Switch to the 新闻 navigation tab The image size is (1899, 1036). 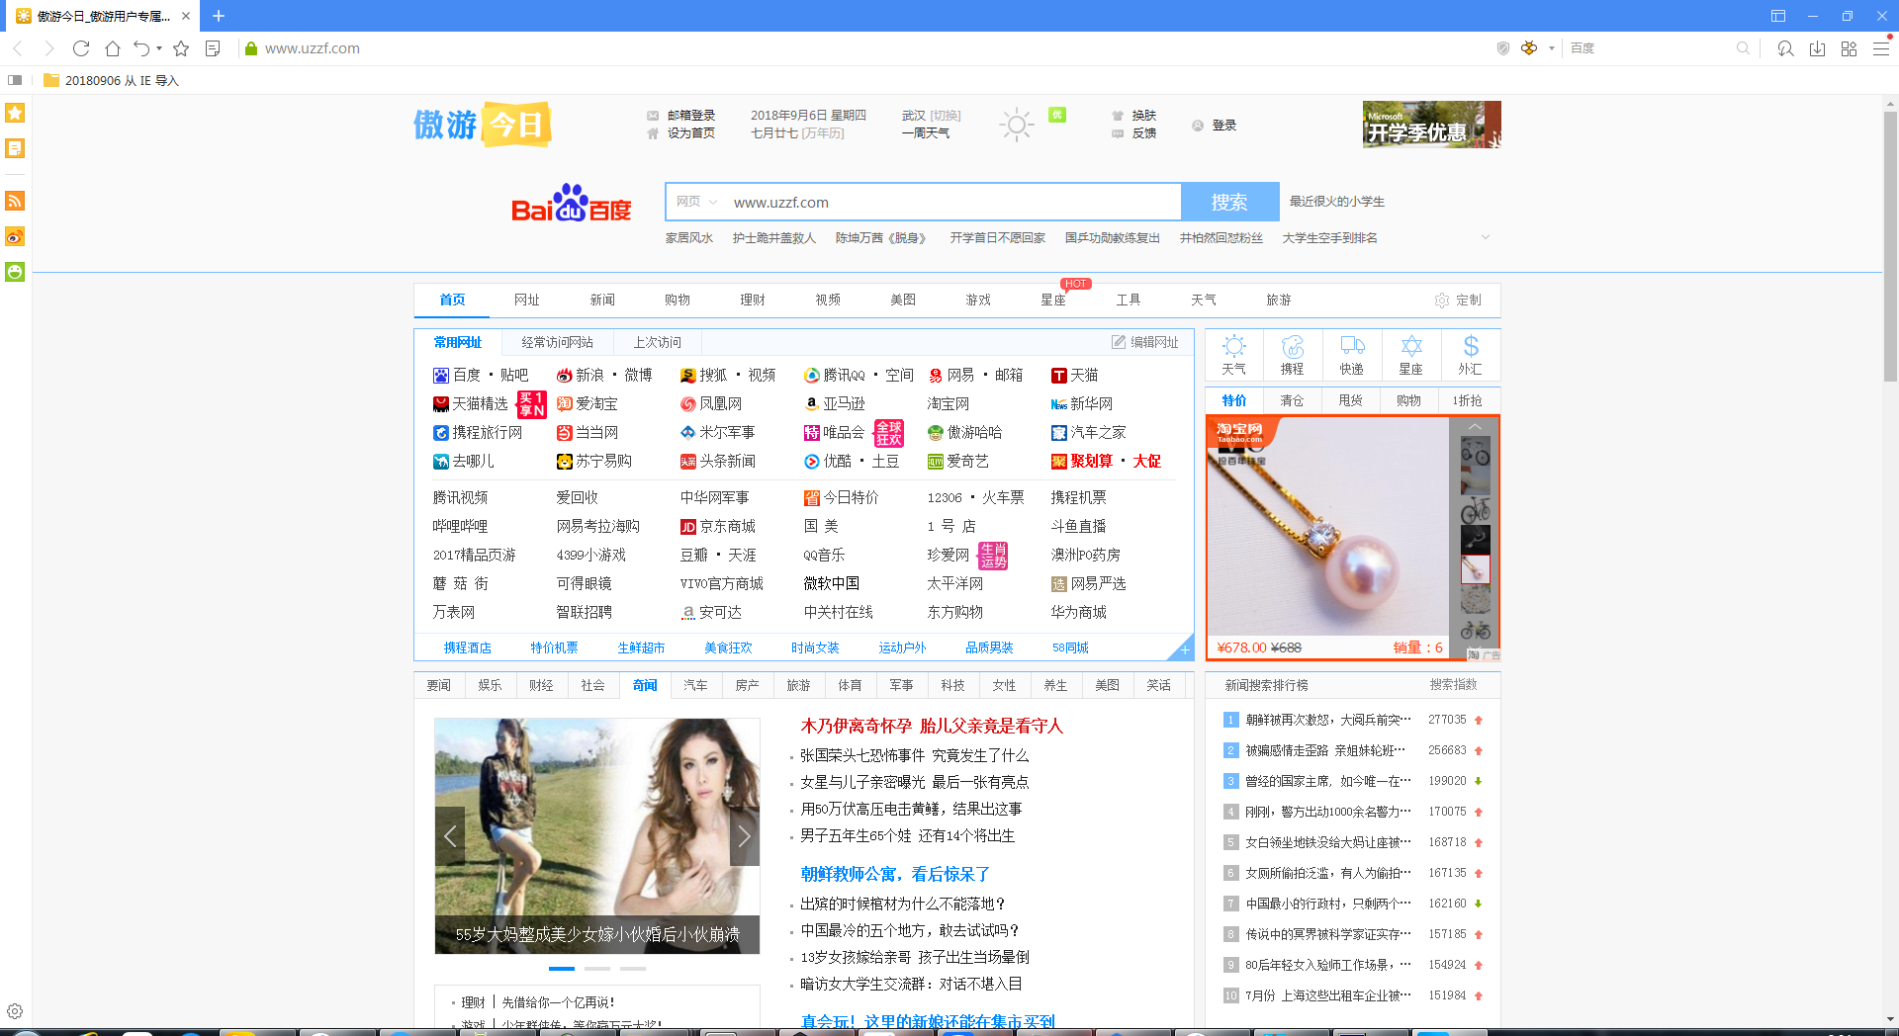[602, 300]
